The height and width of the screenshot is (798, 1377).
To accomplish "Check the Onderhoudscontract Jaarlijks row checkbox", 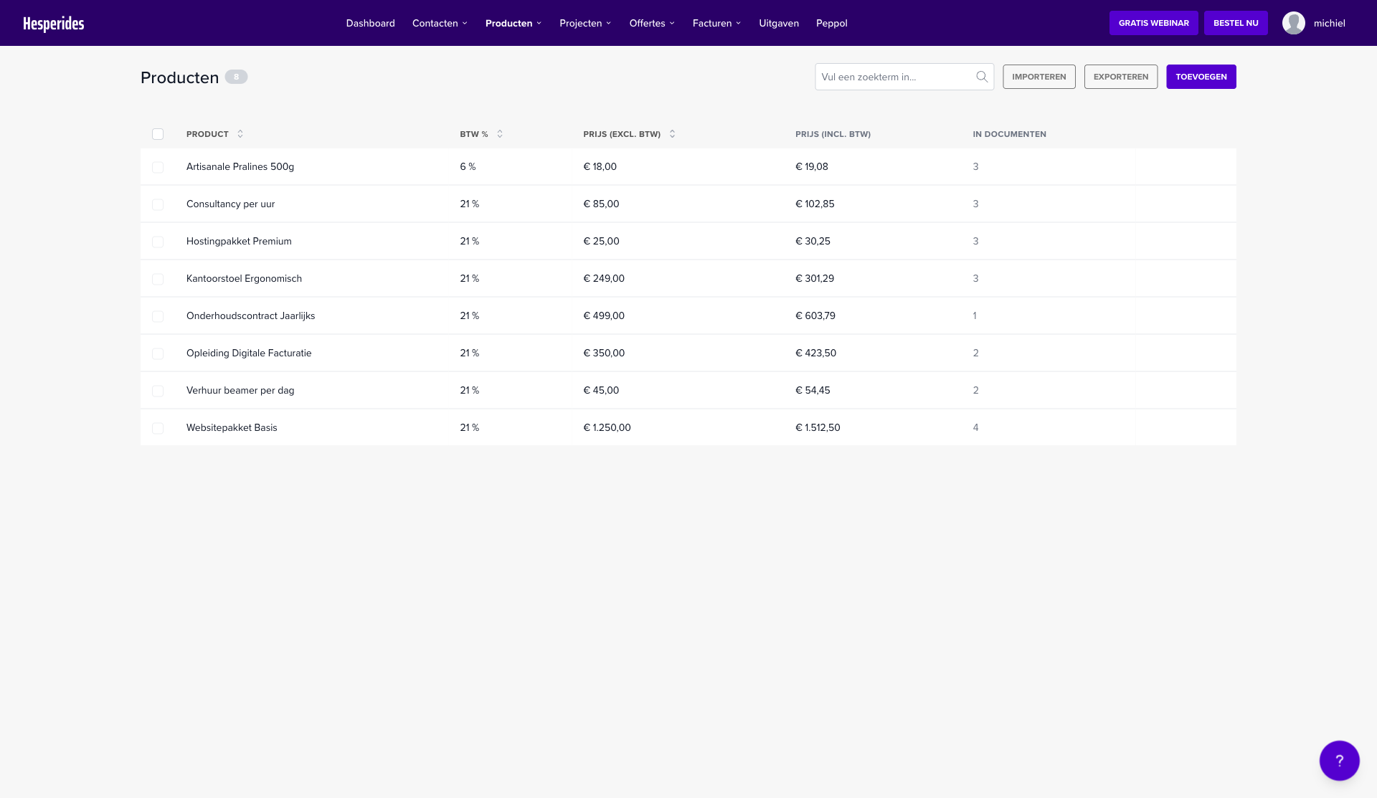I will tap(158, 316).
